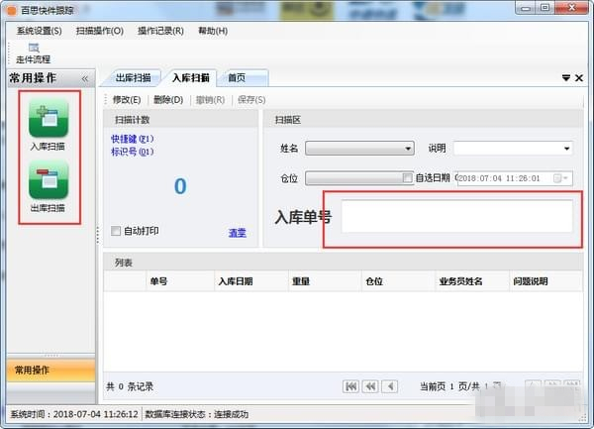The image size is (594, 429).
Task: Click the 出库扫描 green icon in sidebar
Action: [x=49, y=180]
